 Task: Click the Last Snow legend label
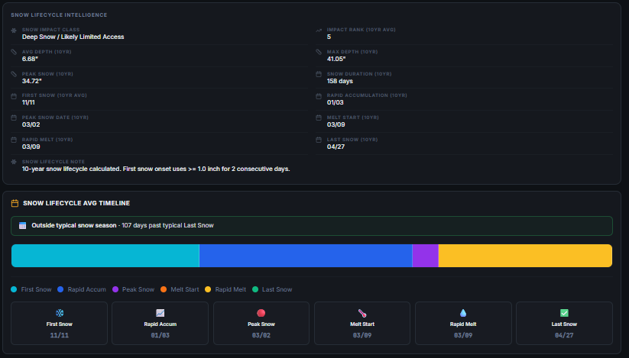coord(277,289)
